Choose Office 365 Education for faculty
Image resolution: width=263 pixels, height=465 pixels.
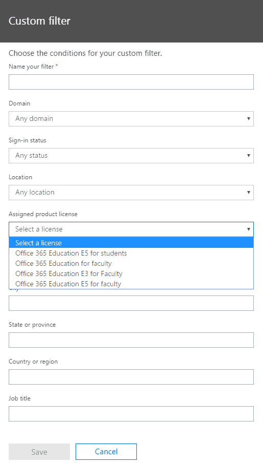[131, 263]
